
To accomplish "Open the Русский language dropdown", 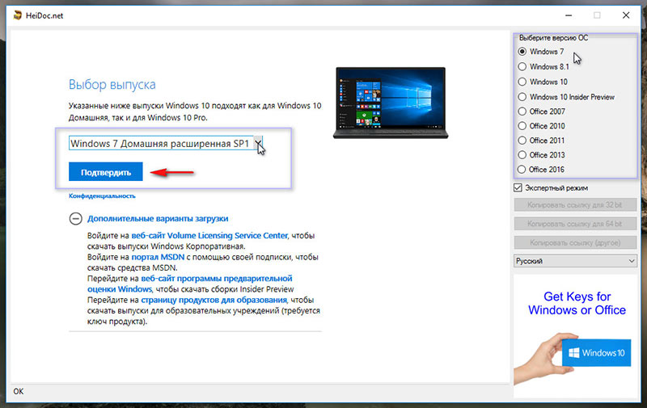I will 575,261.
